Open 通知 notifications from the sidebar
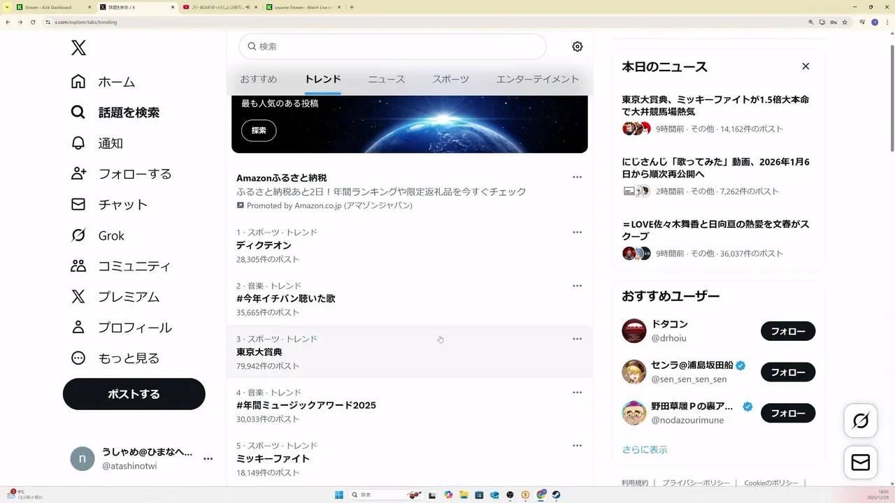The height and width of the screenshot is (503, 895). 97,143
